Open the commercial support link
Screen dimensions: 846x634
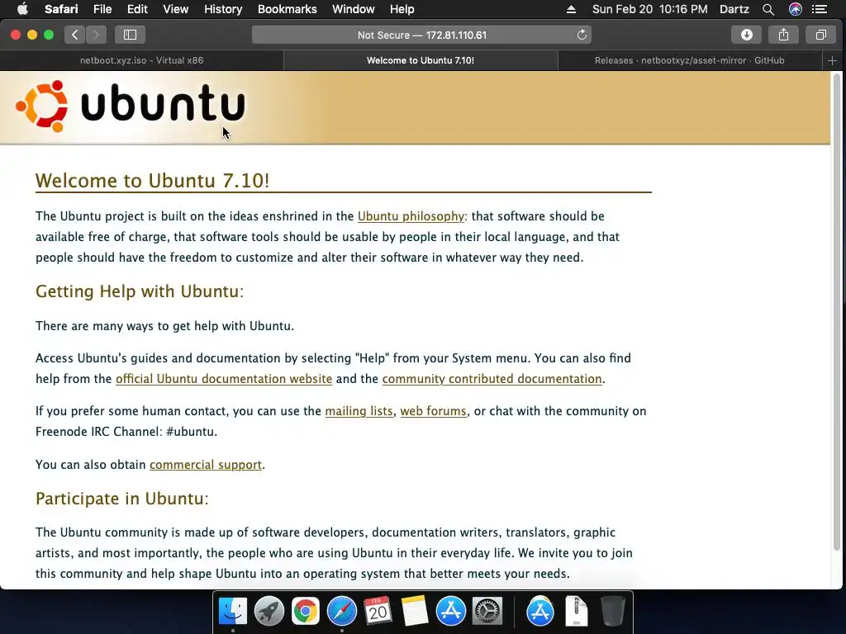tap(206, 465)
